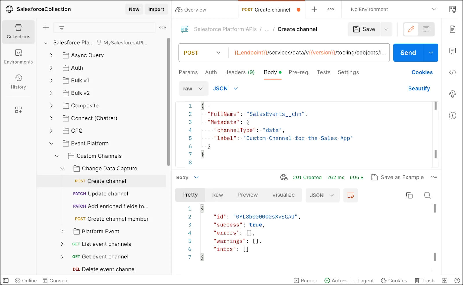Expand the Platform Event folder
The image size is (463, 285).
[62, 231]
